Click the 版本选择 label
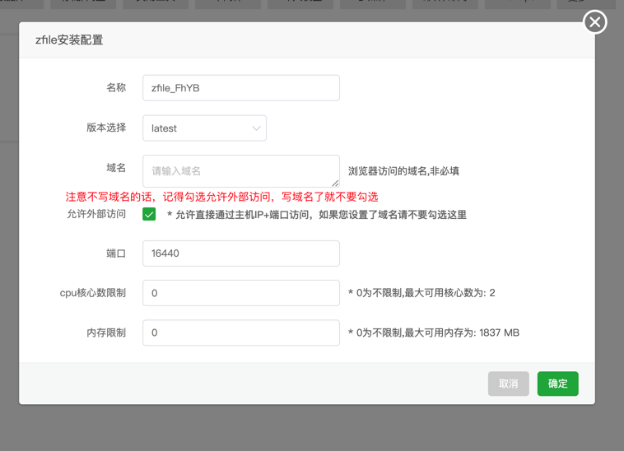624x451 pixels. coord(106,128)
